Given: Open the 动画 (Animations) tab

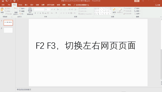Looking at the screenshot, I should tap(43, 5).
